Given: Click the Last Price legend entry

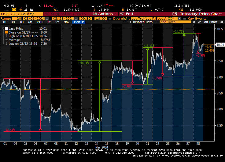Looking at the screenshot, I should click(x=28, y=28).
